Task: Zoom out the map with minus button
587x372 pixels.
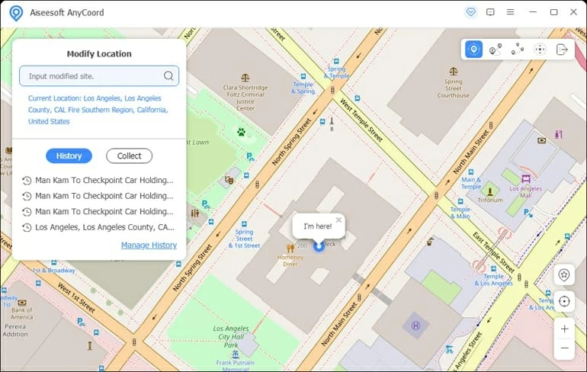Action: coord(564,348)
